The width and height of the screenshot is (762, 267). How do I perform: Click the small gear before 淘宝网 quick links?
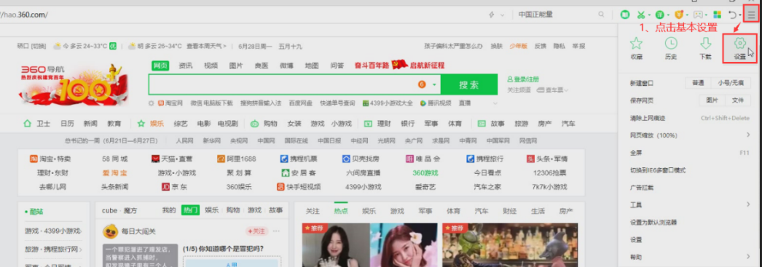click(151, 103)
